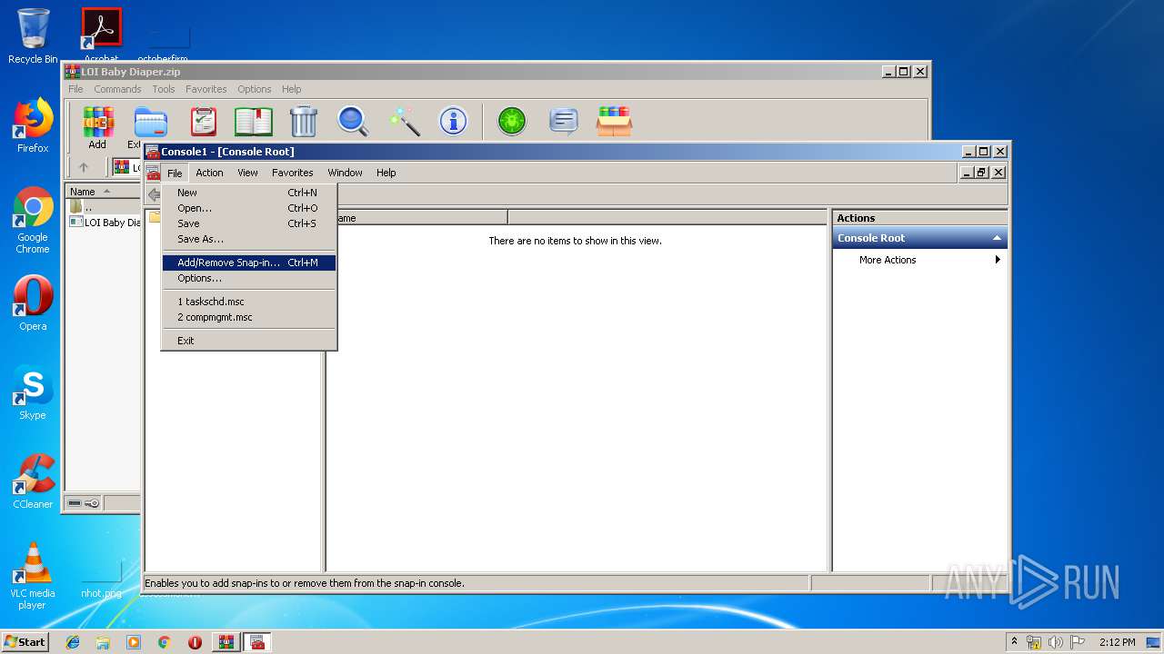1164x654 pixels.
Task: Click the network tray icon
Action: [x=1034, y=642]
